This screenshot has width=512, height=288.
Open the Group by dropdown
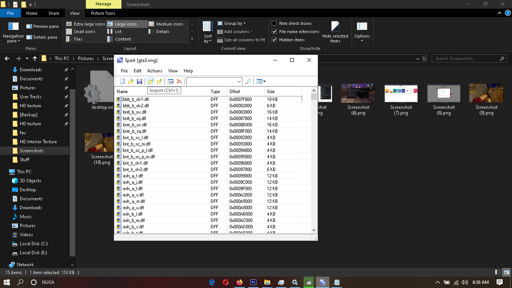point(232,24)
